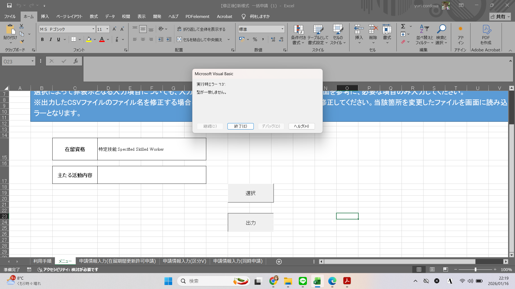Open the Insert ribbon tab

tap(45, 17)
